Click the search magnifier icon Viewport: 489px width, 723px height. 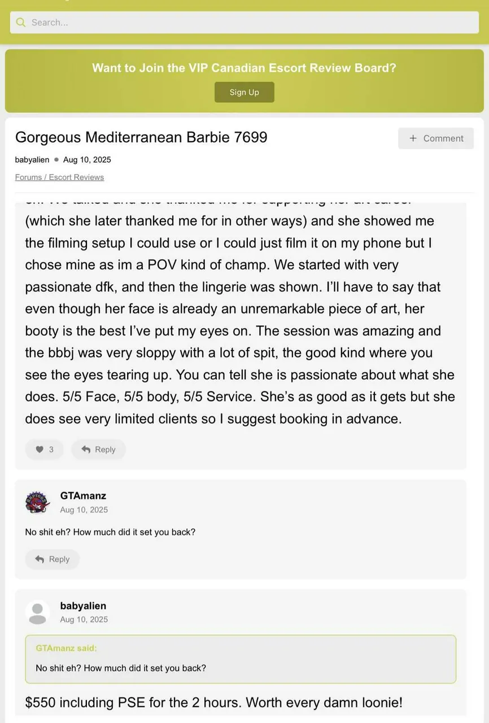[x=21, y=23]
